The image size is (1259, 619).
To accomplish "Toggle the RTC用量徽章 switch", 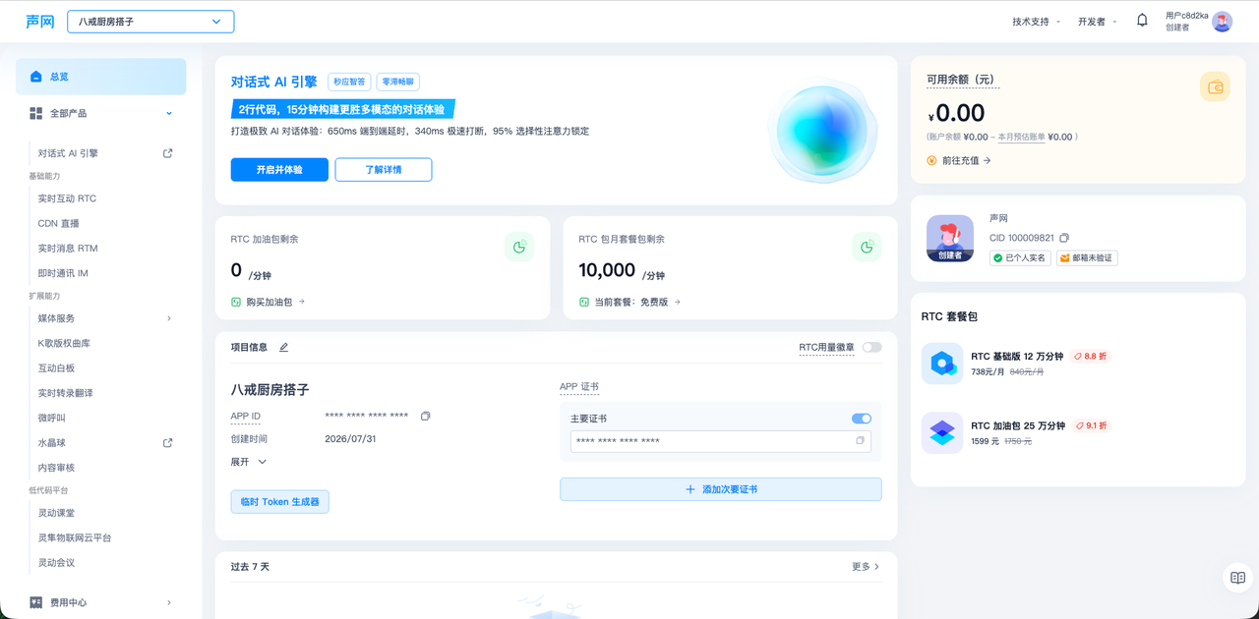I will pyautogui.click(x=871, y=348).
